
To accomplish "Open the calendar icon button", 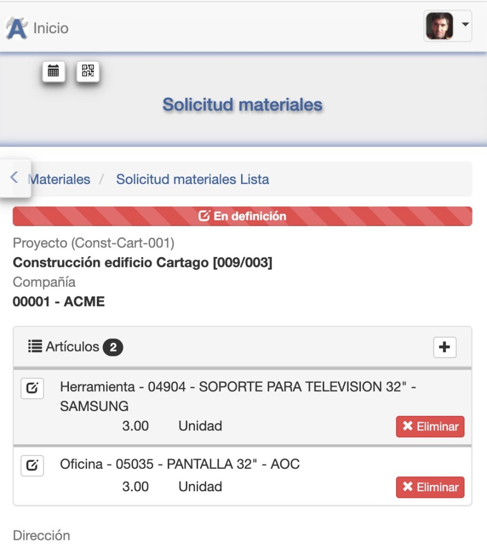I will (53, 71).
